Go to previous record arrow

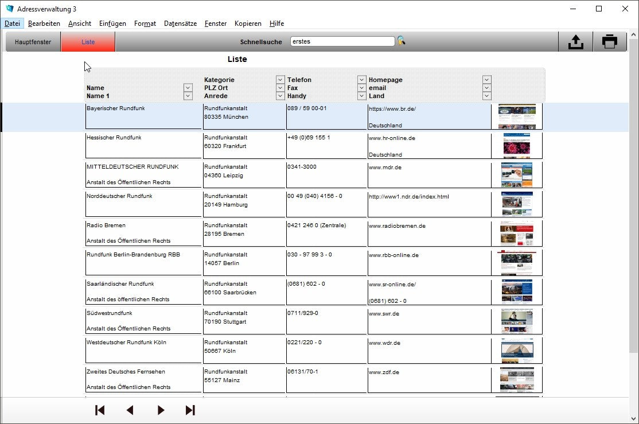click(130, 410)
